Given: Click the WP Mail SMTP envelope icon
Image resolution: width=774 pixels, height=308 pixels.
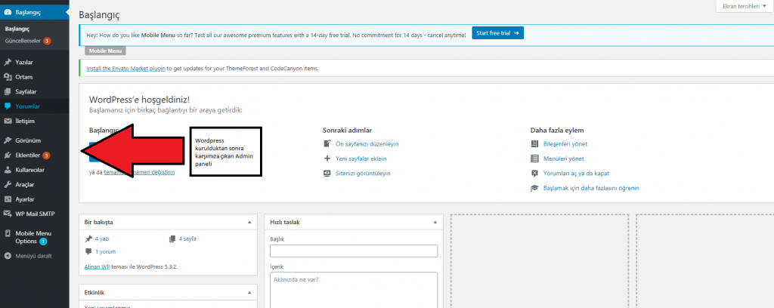Looking at the screenshot, I should tap(8, 214).
